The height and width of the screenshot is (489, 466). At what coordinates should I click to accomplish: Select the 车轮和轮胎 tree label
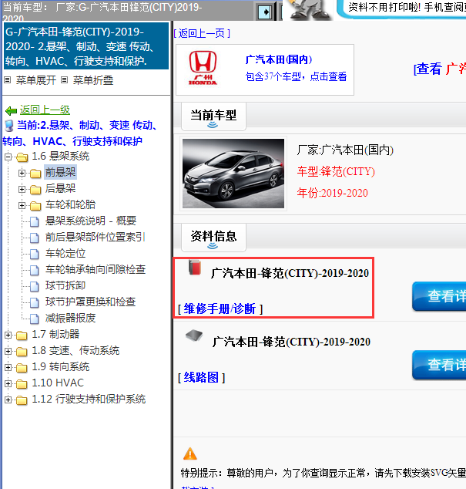(x=70, y=204)
